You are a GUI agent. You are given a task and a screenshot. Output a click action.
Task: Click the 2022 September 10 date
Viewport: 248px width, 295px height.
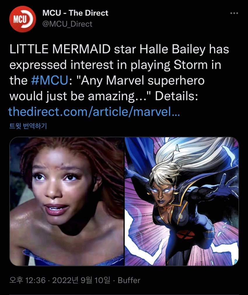pyautogui.click(x=81, y=280)
